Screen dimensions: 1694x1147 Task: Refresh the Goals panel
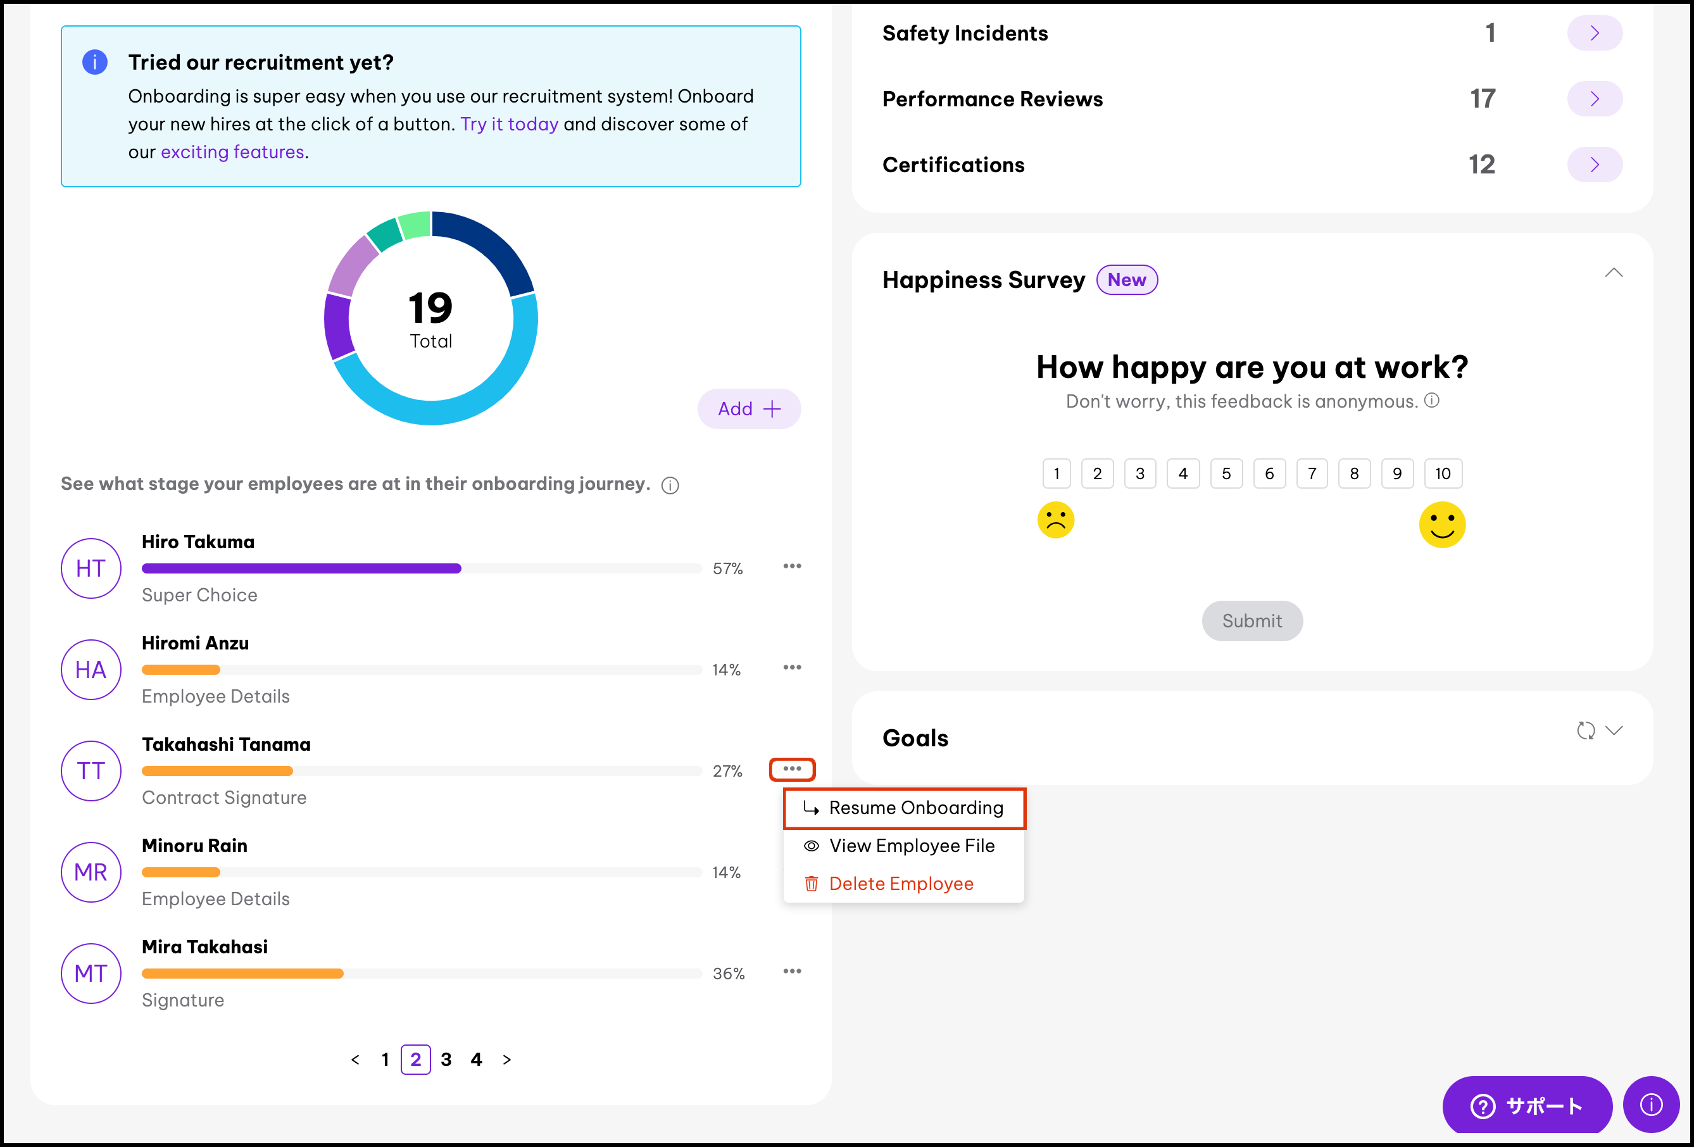(1585, 730)
